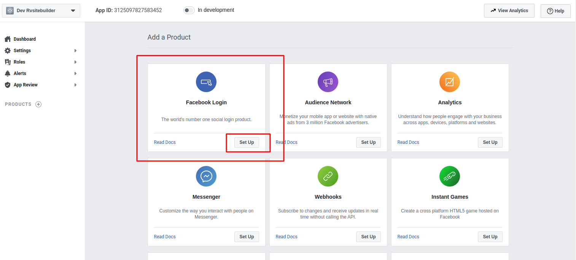Click the Dashboard home icon
Image resolution: width=576 pixels, height=260 pixels.
coord(8,39)
